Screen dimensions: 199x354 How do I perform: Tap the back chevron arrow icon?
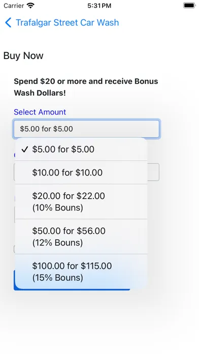point(8,23)
